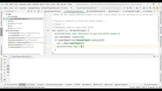Click the UTF-8 encoding in the status bar
The width and height of the screenshot is (162, 91).
pos(144,87)
